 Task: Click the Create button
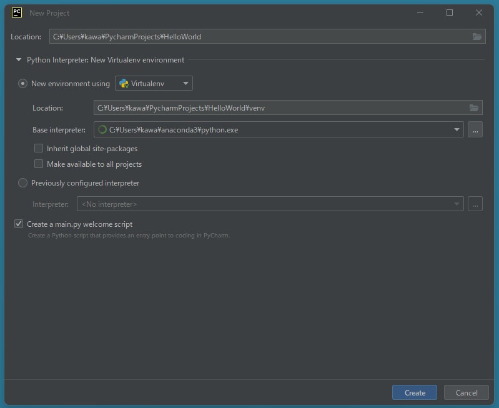pyautogui.click(x=415, y=393)
